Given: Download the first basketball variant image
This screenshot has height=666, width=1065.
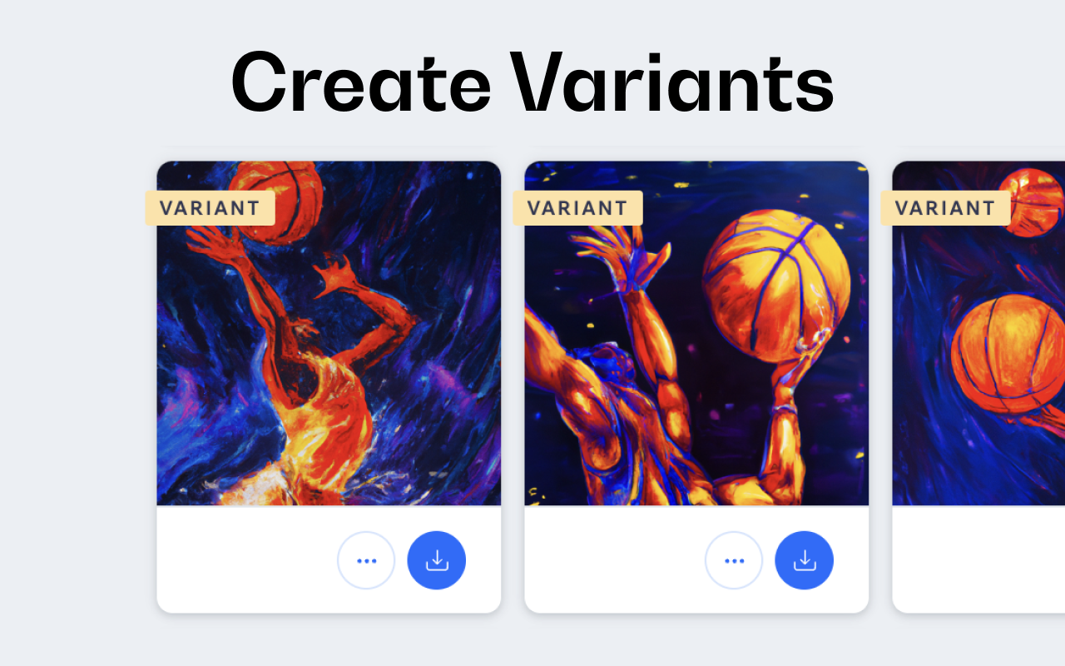Looking at the screenshot, I should (x=437, y=560).
